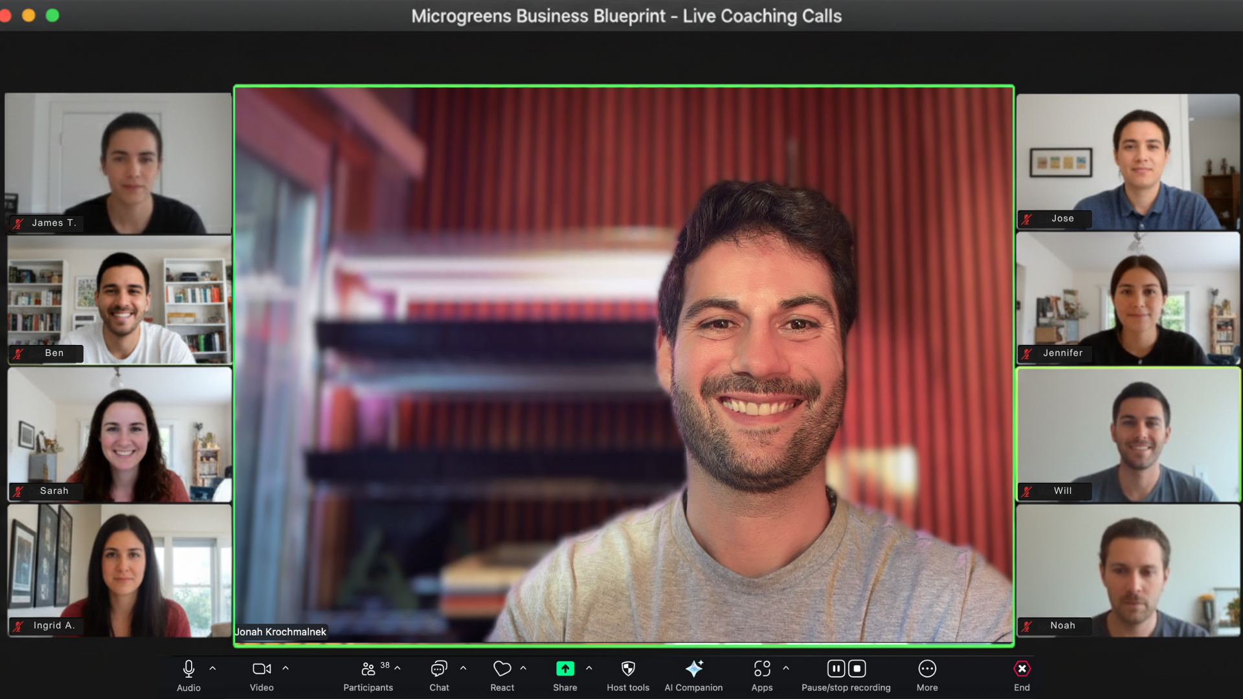
Task: Start screen sharing with Share
Action: [565, 669]
